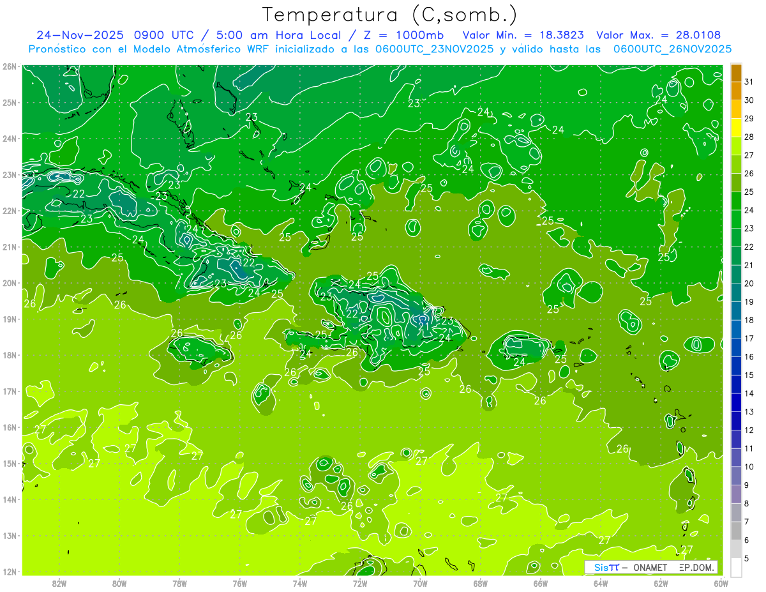Click the "26N" latitude axis label
The width and height of the screenshot is (766, 592).
[x=10, y=66]
